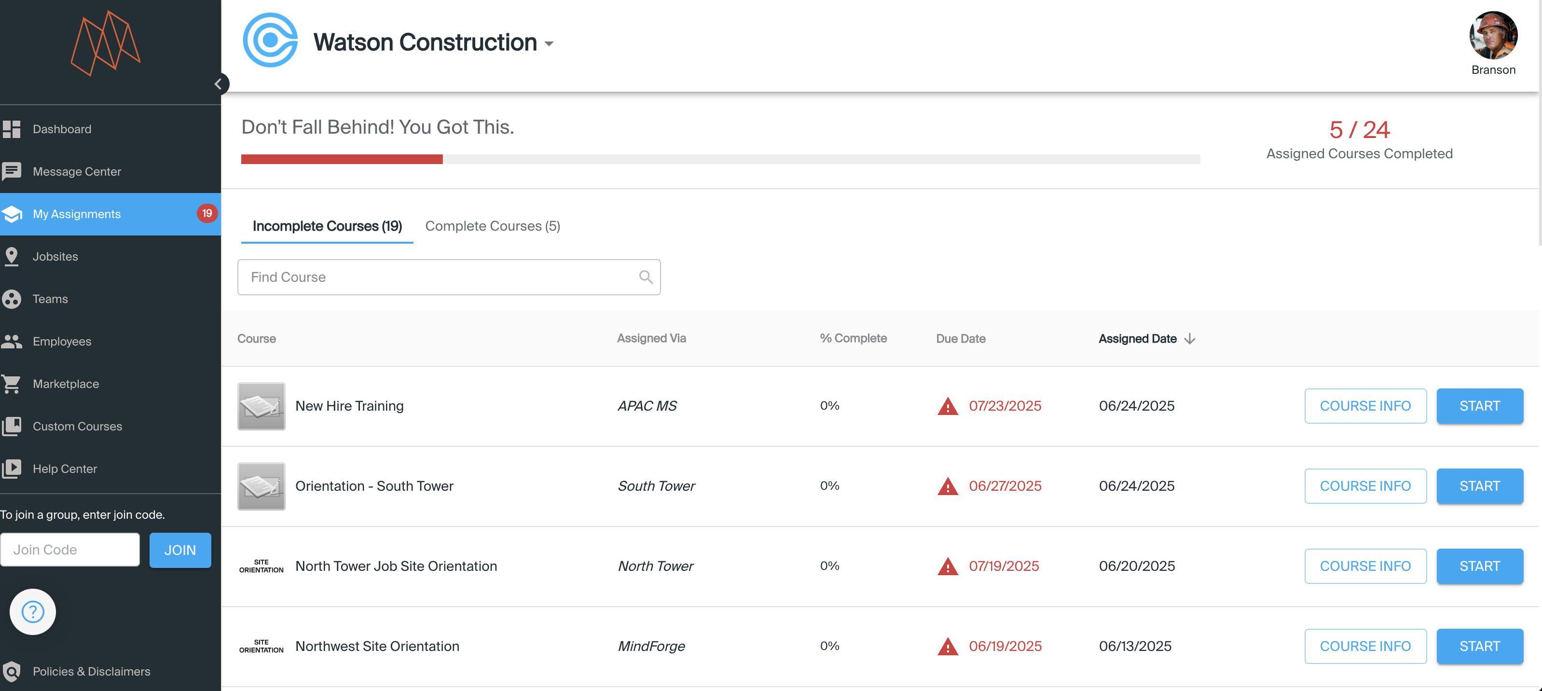Screen dimensions: 1542x691
Task: Click the Jobsites location pin icon
Action: (12, 256)
